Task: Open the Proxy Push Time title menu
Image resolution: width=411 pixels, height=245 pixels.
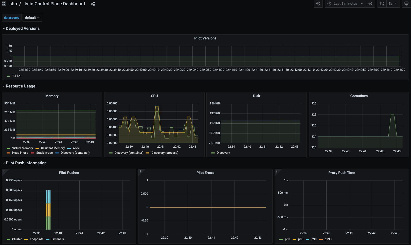Action: [342, 173]
